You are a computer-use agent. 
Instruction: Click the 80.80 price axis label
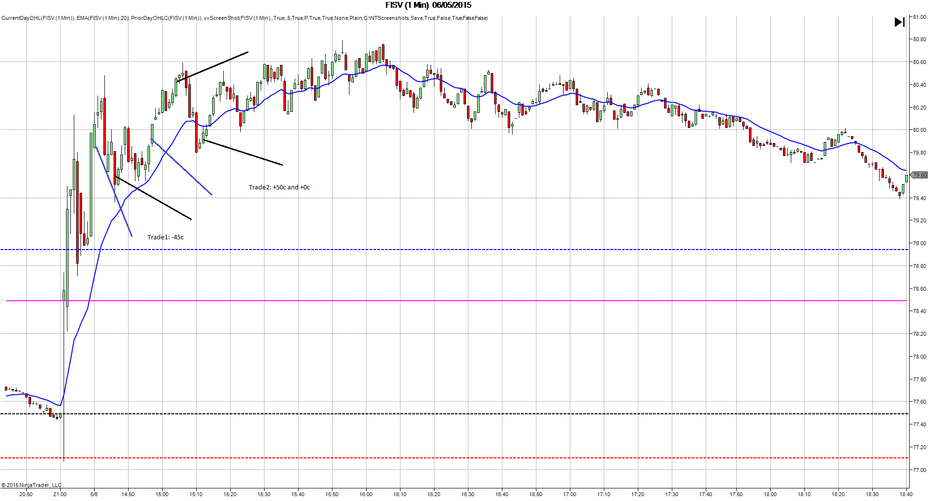[919, 39]
